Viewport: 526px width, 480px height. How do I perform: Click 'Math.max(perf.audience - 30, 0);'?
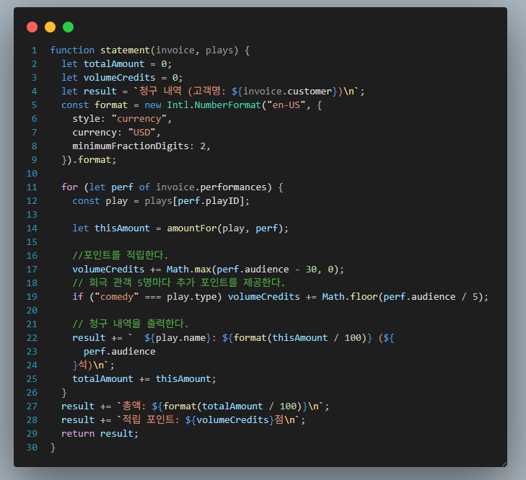click(255, 270)
